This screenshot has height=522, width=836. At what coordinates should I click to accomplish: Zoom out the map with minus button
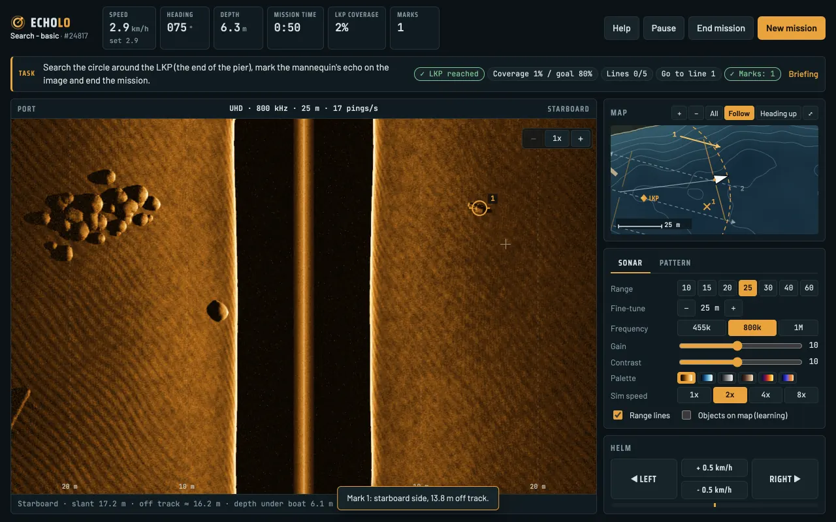[696, 113]
